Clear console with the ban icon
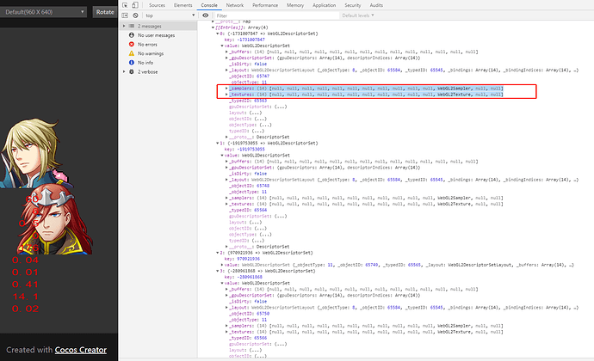This screenshot has height=361, width=594. [x=135, y=15]
